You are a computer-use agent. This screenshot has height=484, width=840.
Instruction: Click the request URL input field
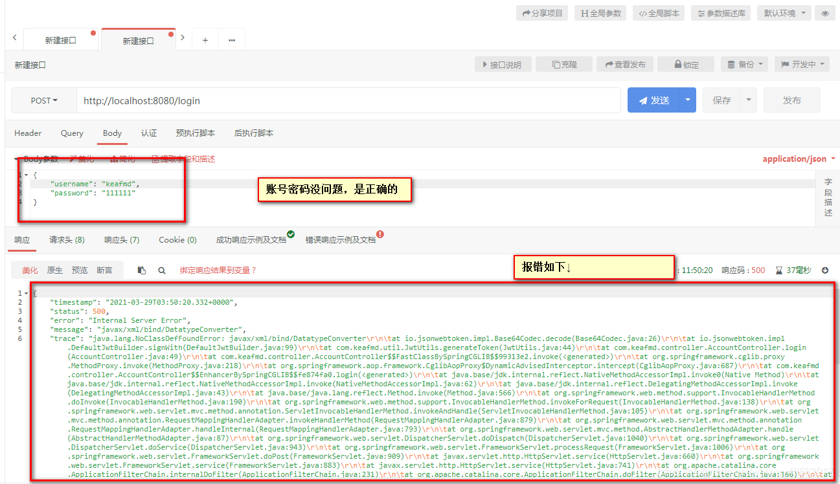(x=348, y=101)
